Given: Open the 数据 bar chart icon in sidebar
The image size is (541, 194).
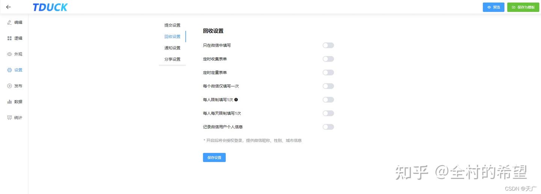Looking at the screenshot, I should click(x=10, y=102).
